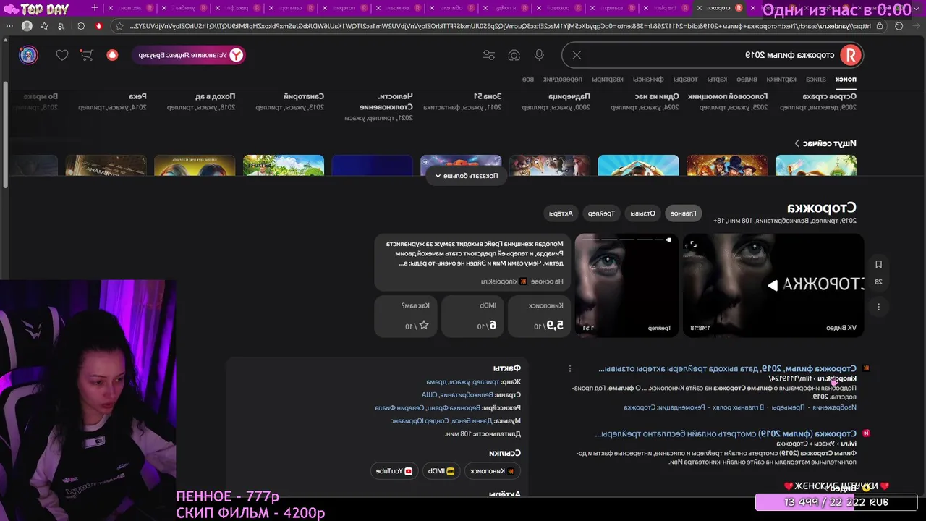Open Зона 51 movie in carousel
The width and height of the screenshot is (926, 521).
[x=488, y=96]
